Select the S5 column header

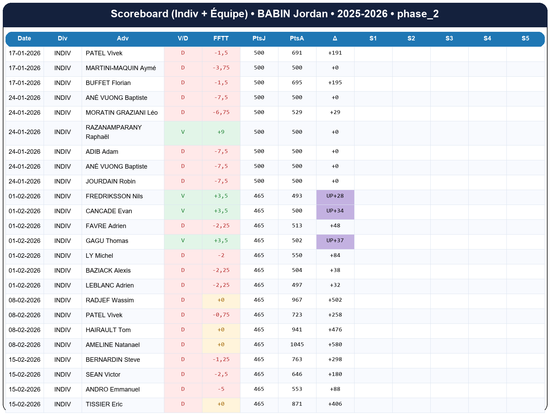pyautogui.click(x=525, y=38)
